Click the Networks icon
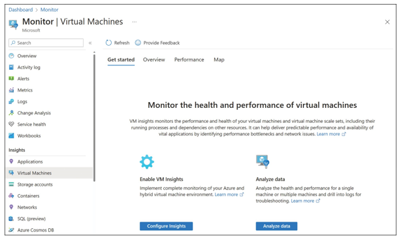The image size is (403, 238). pos(11,207)
